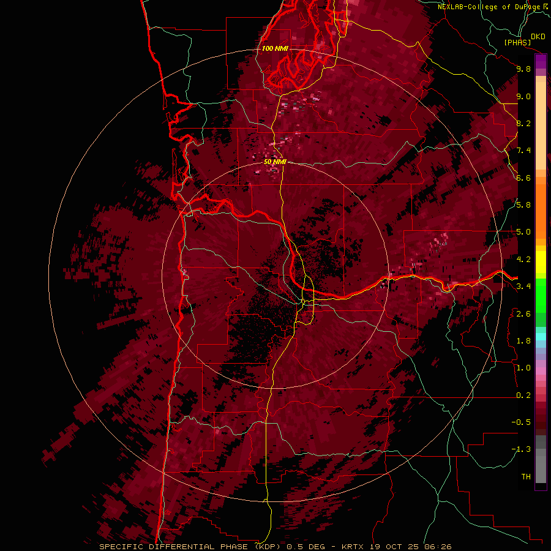Pick the solid orange segment of the color bar
Viewport: 551px width, 551px height.
(x=541, y=211)
